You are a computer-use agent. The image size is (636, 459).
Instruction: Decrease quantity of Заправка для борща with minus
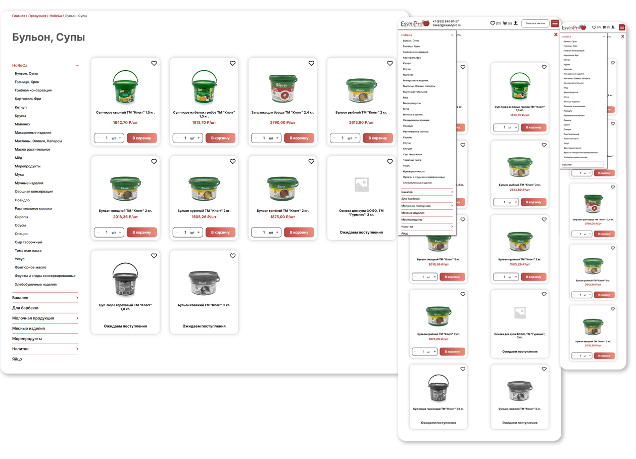(256, 138)
